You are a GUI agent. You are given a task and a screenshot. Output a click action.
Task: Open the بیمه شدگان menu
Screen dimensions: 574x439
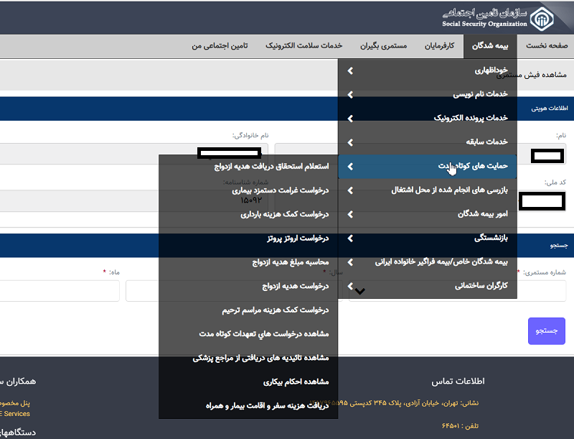490,45
